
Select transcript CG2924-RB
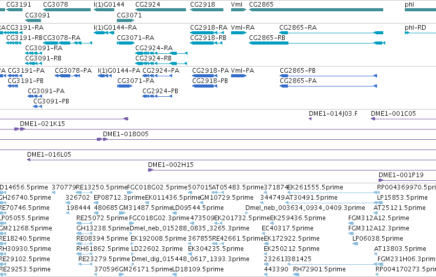[x=161, y=63]
